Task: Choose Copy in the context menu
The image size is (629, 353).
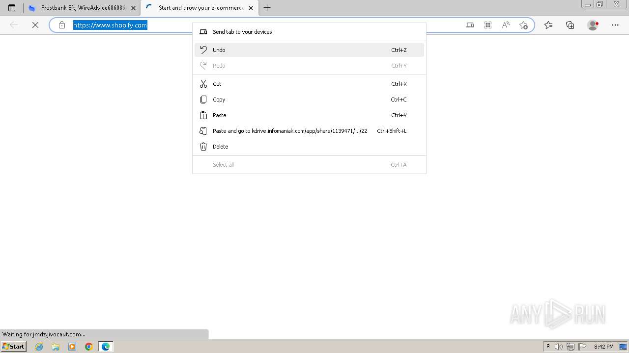Action: pyautogui.click(x=309, y=100)
